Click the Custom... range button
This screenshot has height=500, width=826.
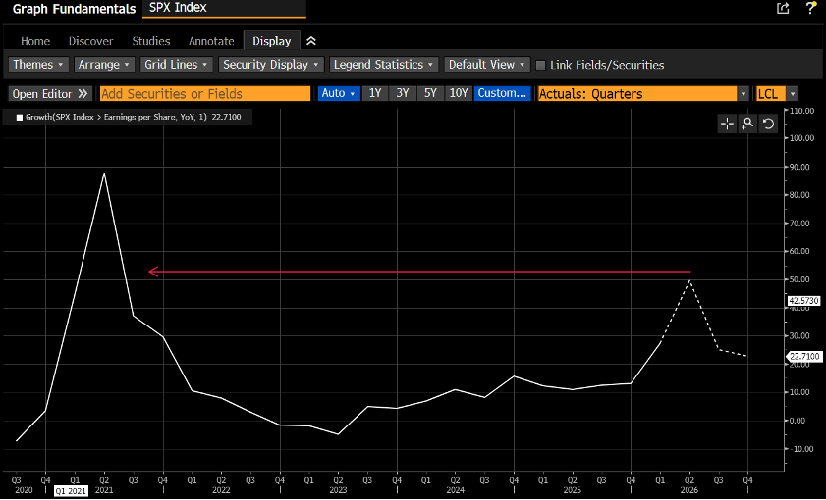tap(502, 93)
